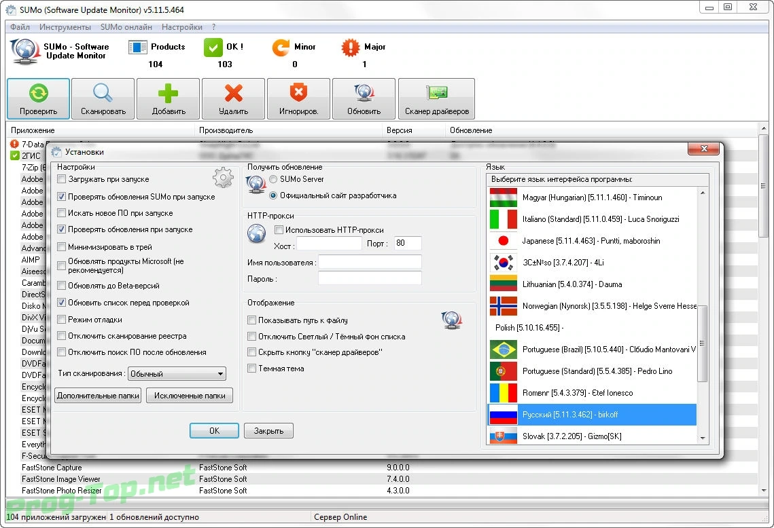The image size is (774, 528).
Task: Click the Игнориров. shield button
Action: [298, 98]
